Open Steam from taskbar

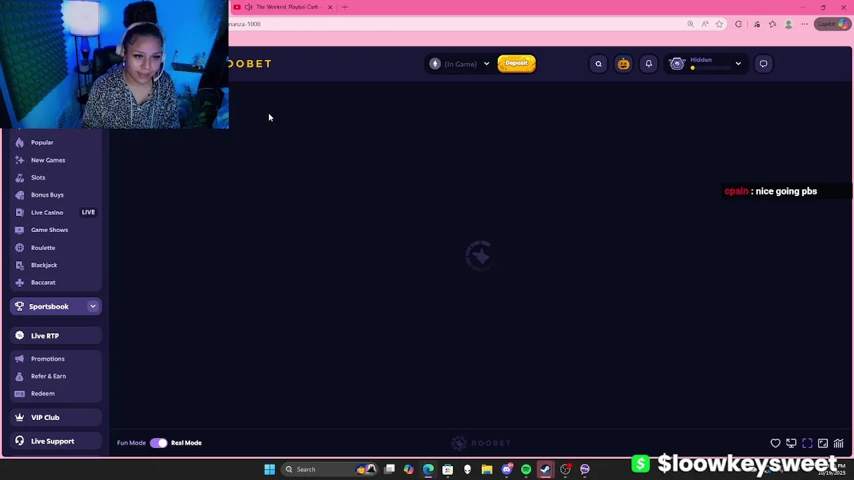(545, 469)
